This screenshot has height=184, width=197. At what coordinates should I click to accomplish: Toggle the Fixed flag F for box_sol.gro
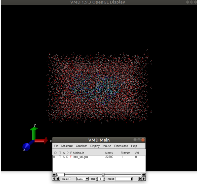tap(71, 157)
